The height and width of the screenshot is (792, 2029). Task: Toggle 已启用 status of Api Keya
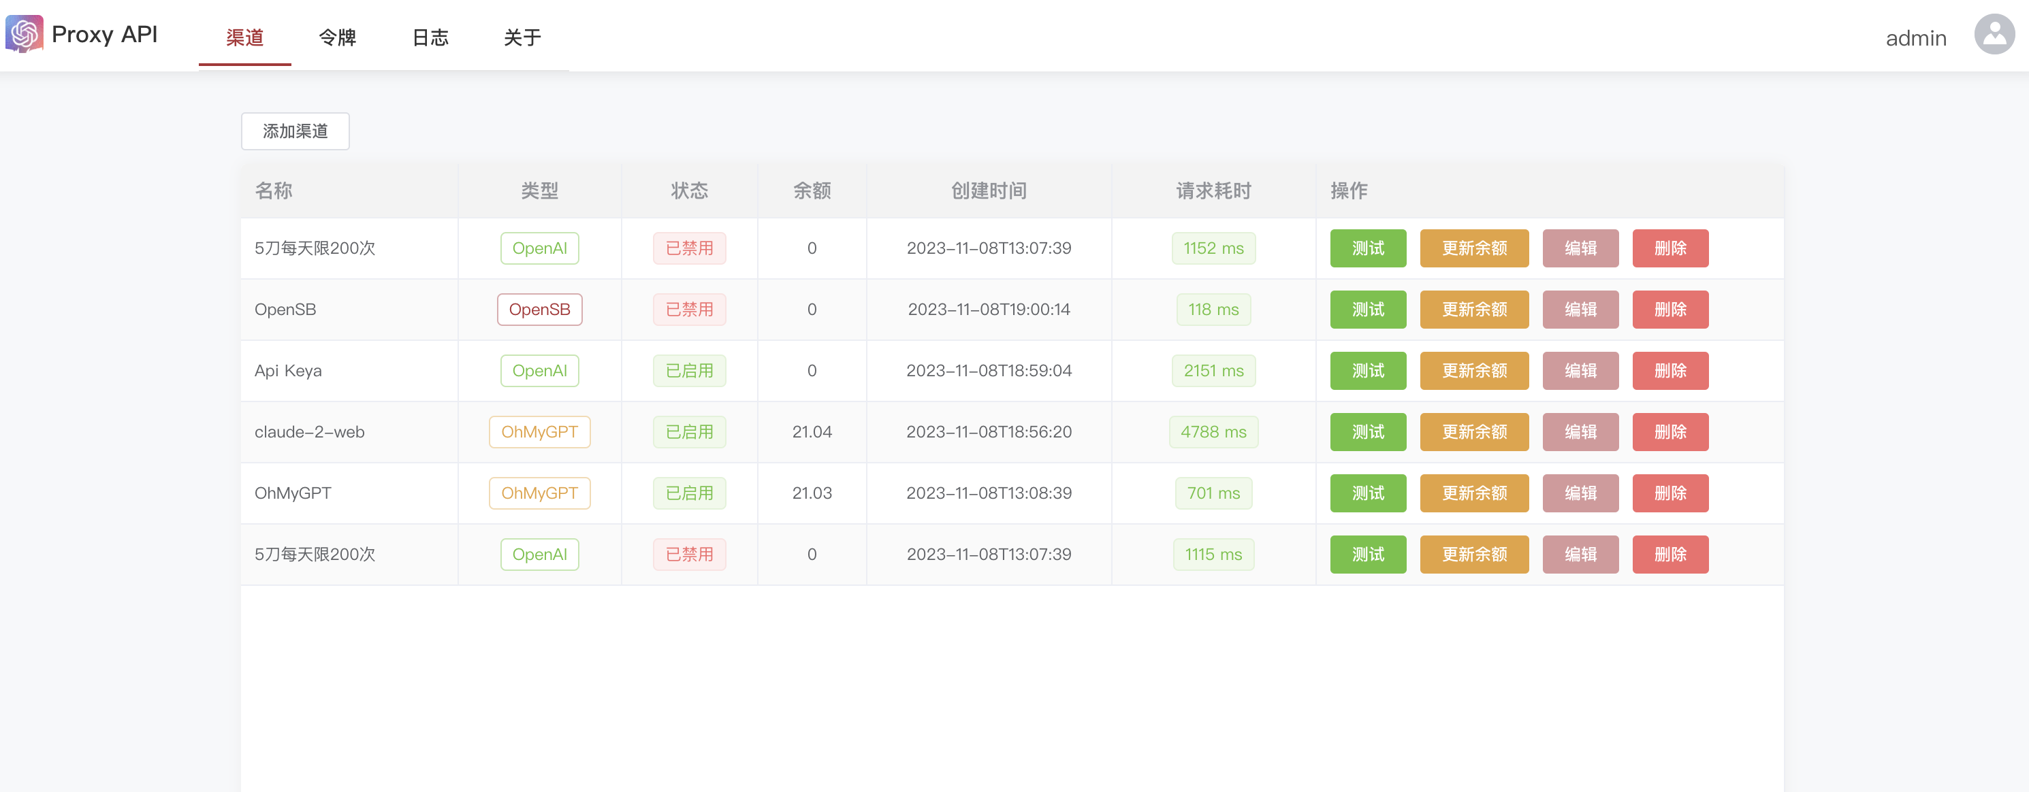(x=689, y=371)
